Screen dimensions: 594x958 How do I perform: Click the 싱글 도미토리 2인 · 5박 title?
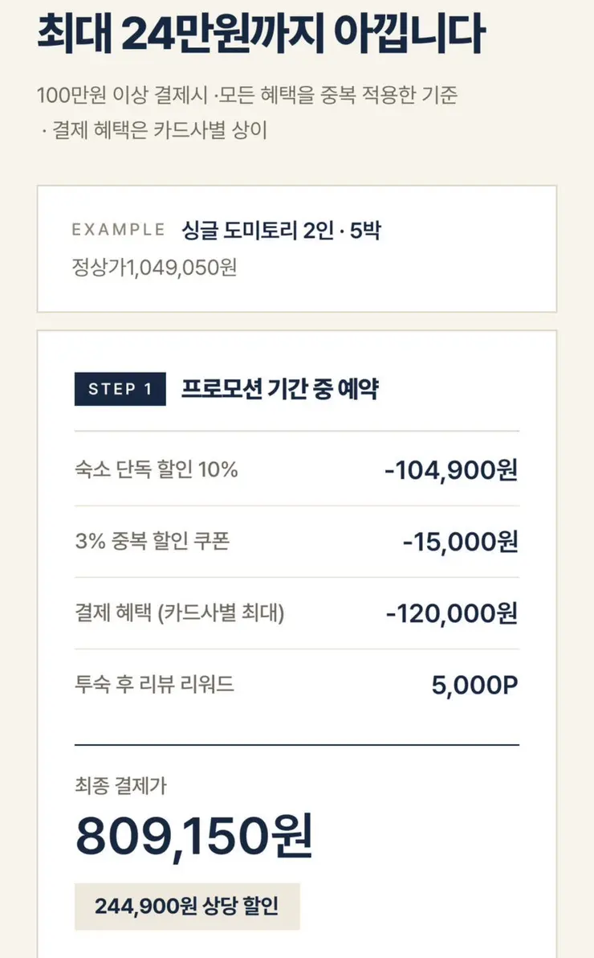click(282, 230)
